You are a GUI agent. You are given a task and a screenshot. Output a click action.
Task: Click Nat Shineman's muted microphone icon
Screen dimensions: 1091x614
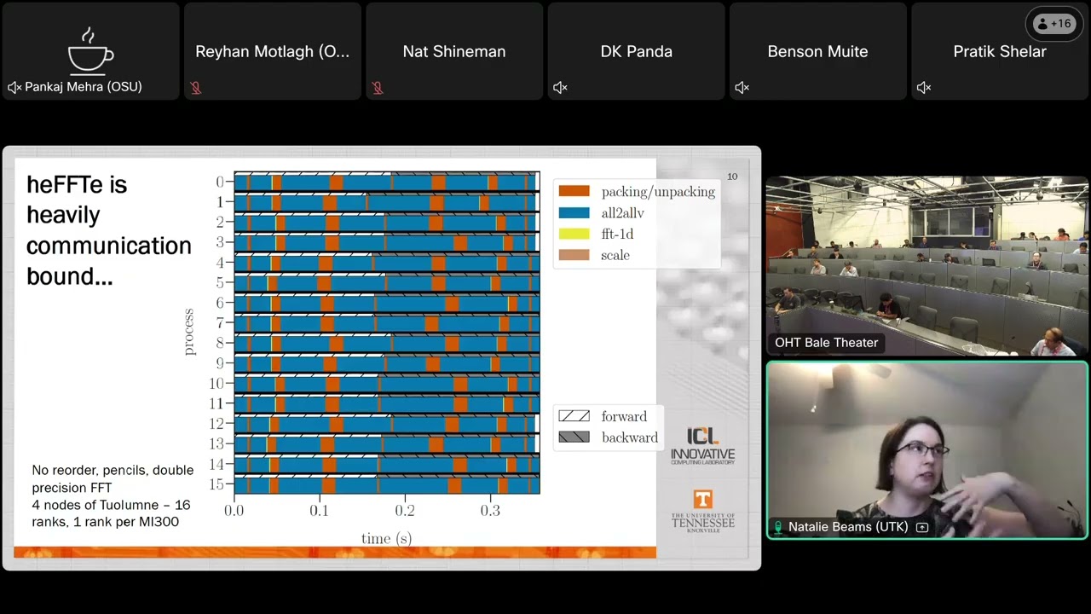pos(378,87)
